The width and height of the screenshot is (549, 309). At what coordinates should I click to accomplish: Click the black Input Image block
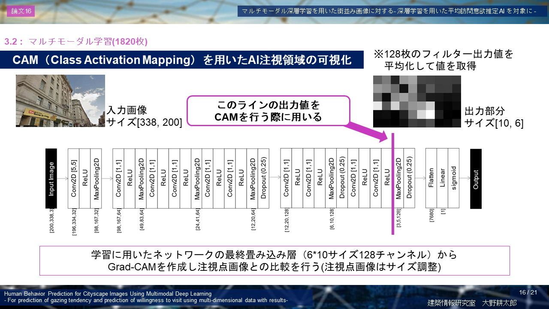(51, 179)
